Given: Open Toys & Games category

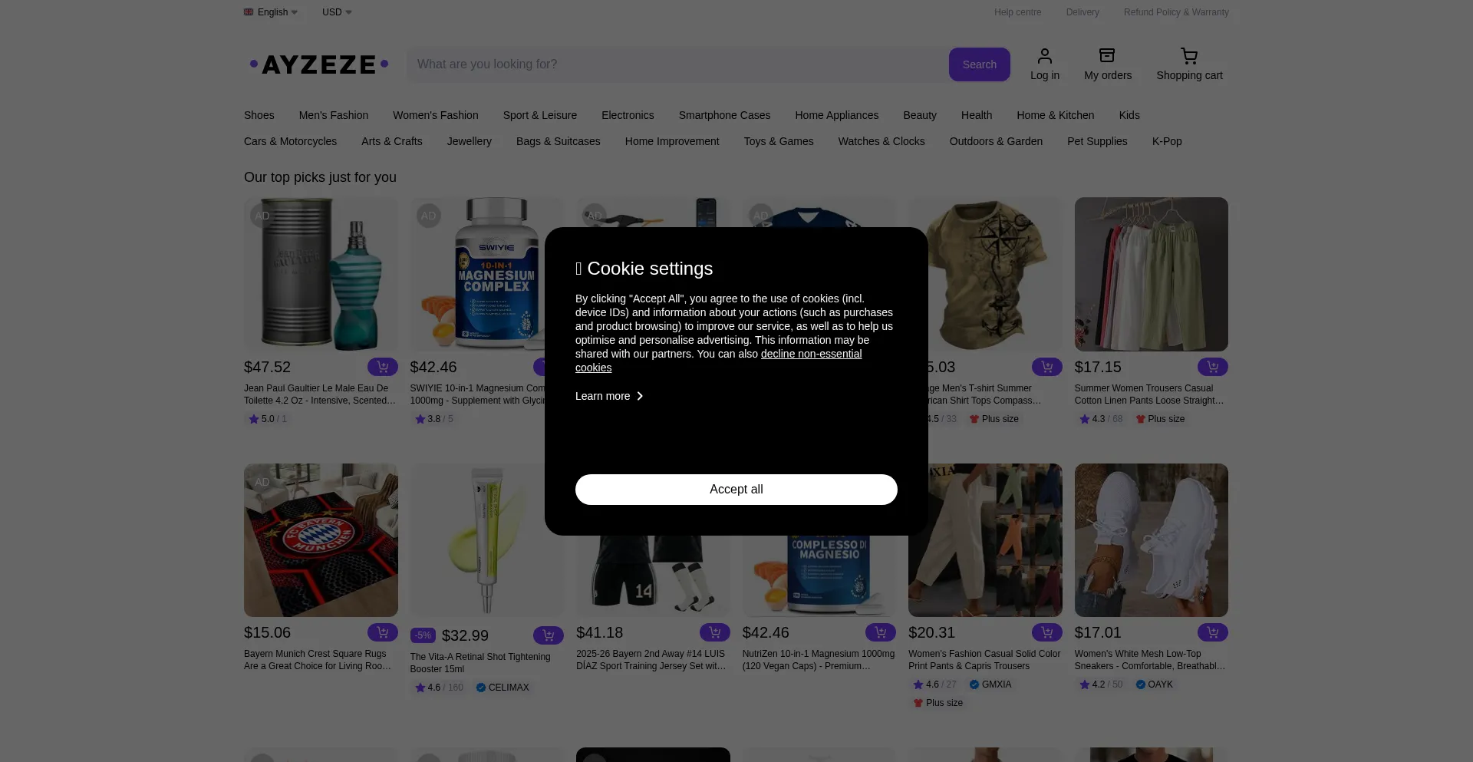Looking at the screenshot, I should tap(779, 141).
